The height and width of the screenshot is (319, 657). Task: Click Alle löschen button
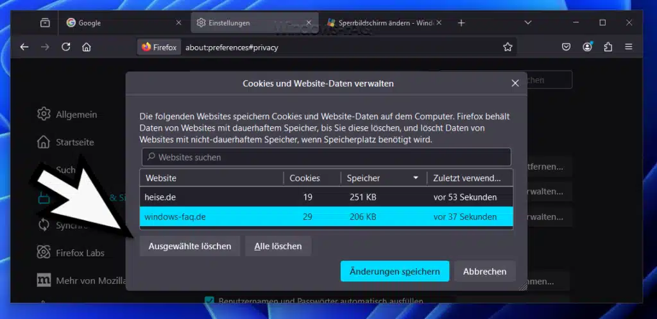coord(278,246)
